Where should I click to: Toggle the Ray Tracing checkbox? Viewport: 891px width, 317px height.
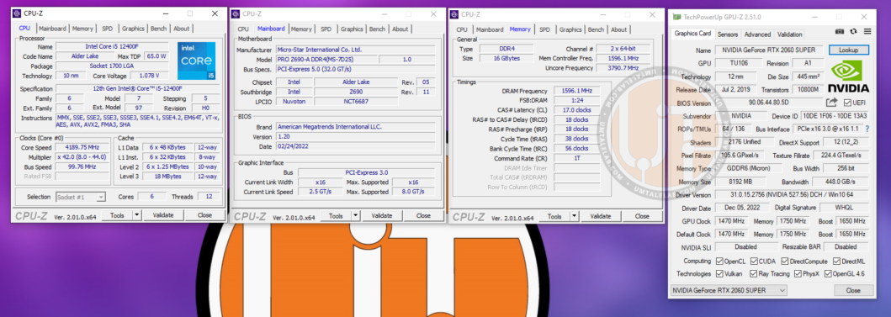tap(754, 274)
